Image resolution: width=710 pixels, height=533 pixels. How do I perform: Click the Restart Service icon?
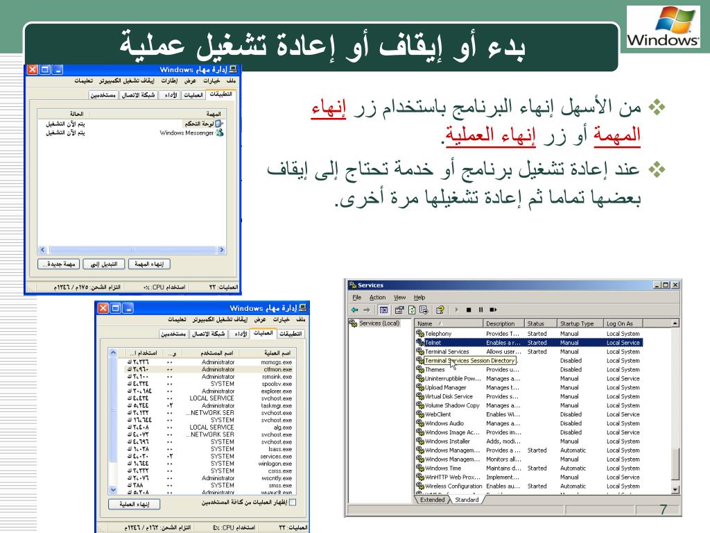[493, 310]
